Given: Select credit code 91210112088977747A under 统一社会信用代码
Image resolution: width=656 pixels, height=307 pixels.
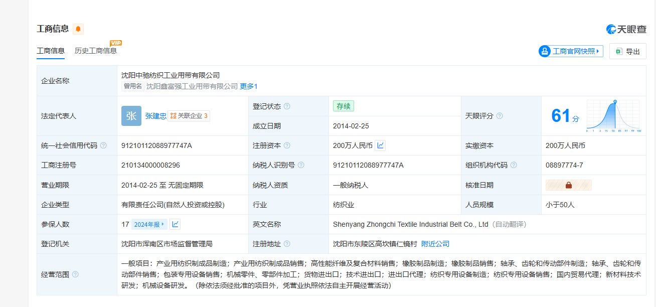Looking at the screenshot, I should (156, 145).
